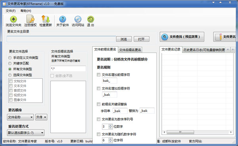The width and height of the screenshot is (238, 146).
Task: Click 软件名称: 文件更名专家 status text
Action: tap(20, 141)
